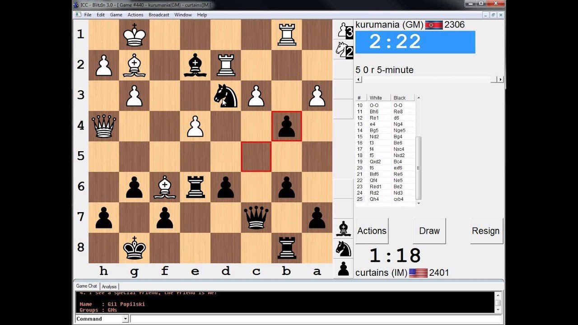Click the kurumania (GM) player name
This screenshot has width=578, height=325.
[389, 25]
